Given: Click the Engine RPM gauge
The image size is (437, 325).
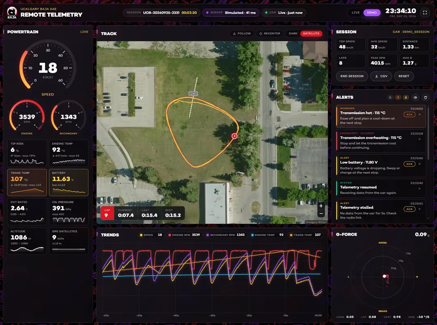Looking at the screenshot, I should pyautogui.click(x=27, y=117).
